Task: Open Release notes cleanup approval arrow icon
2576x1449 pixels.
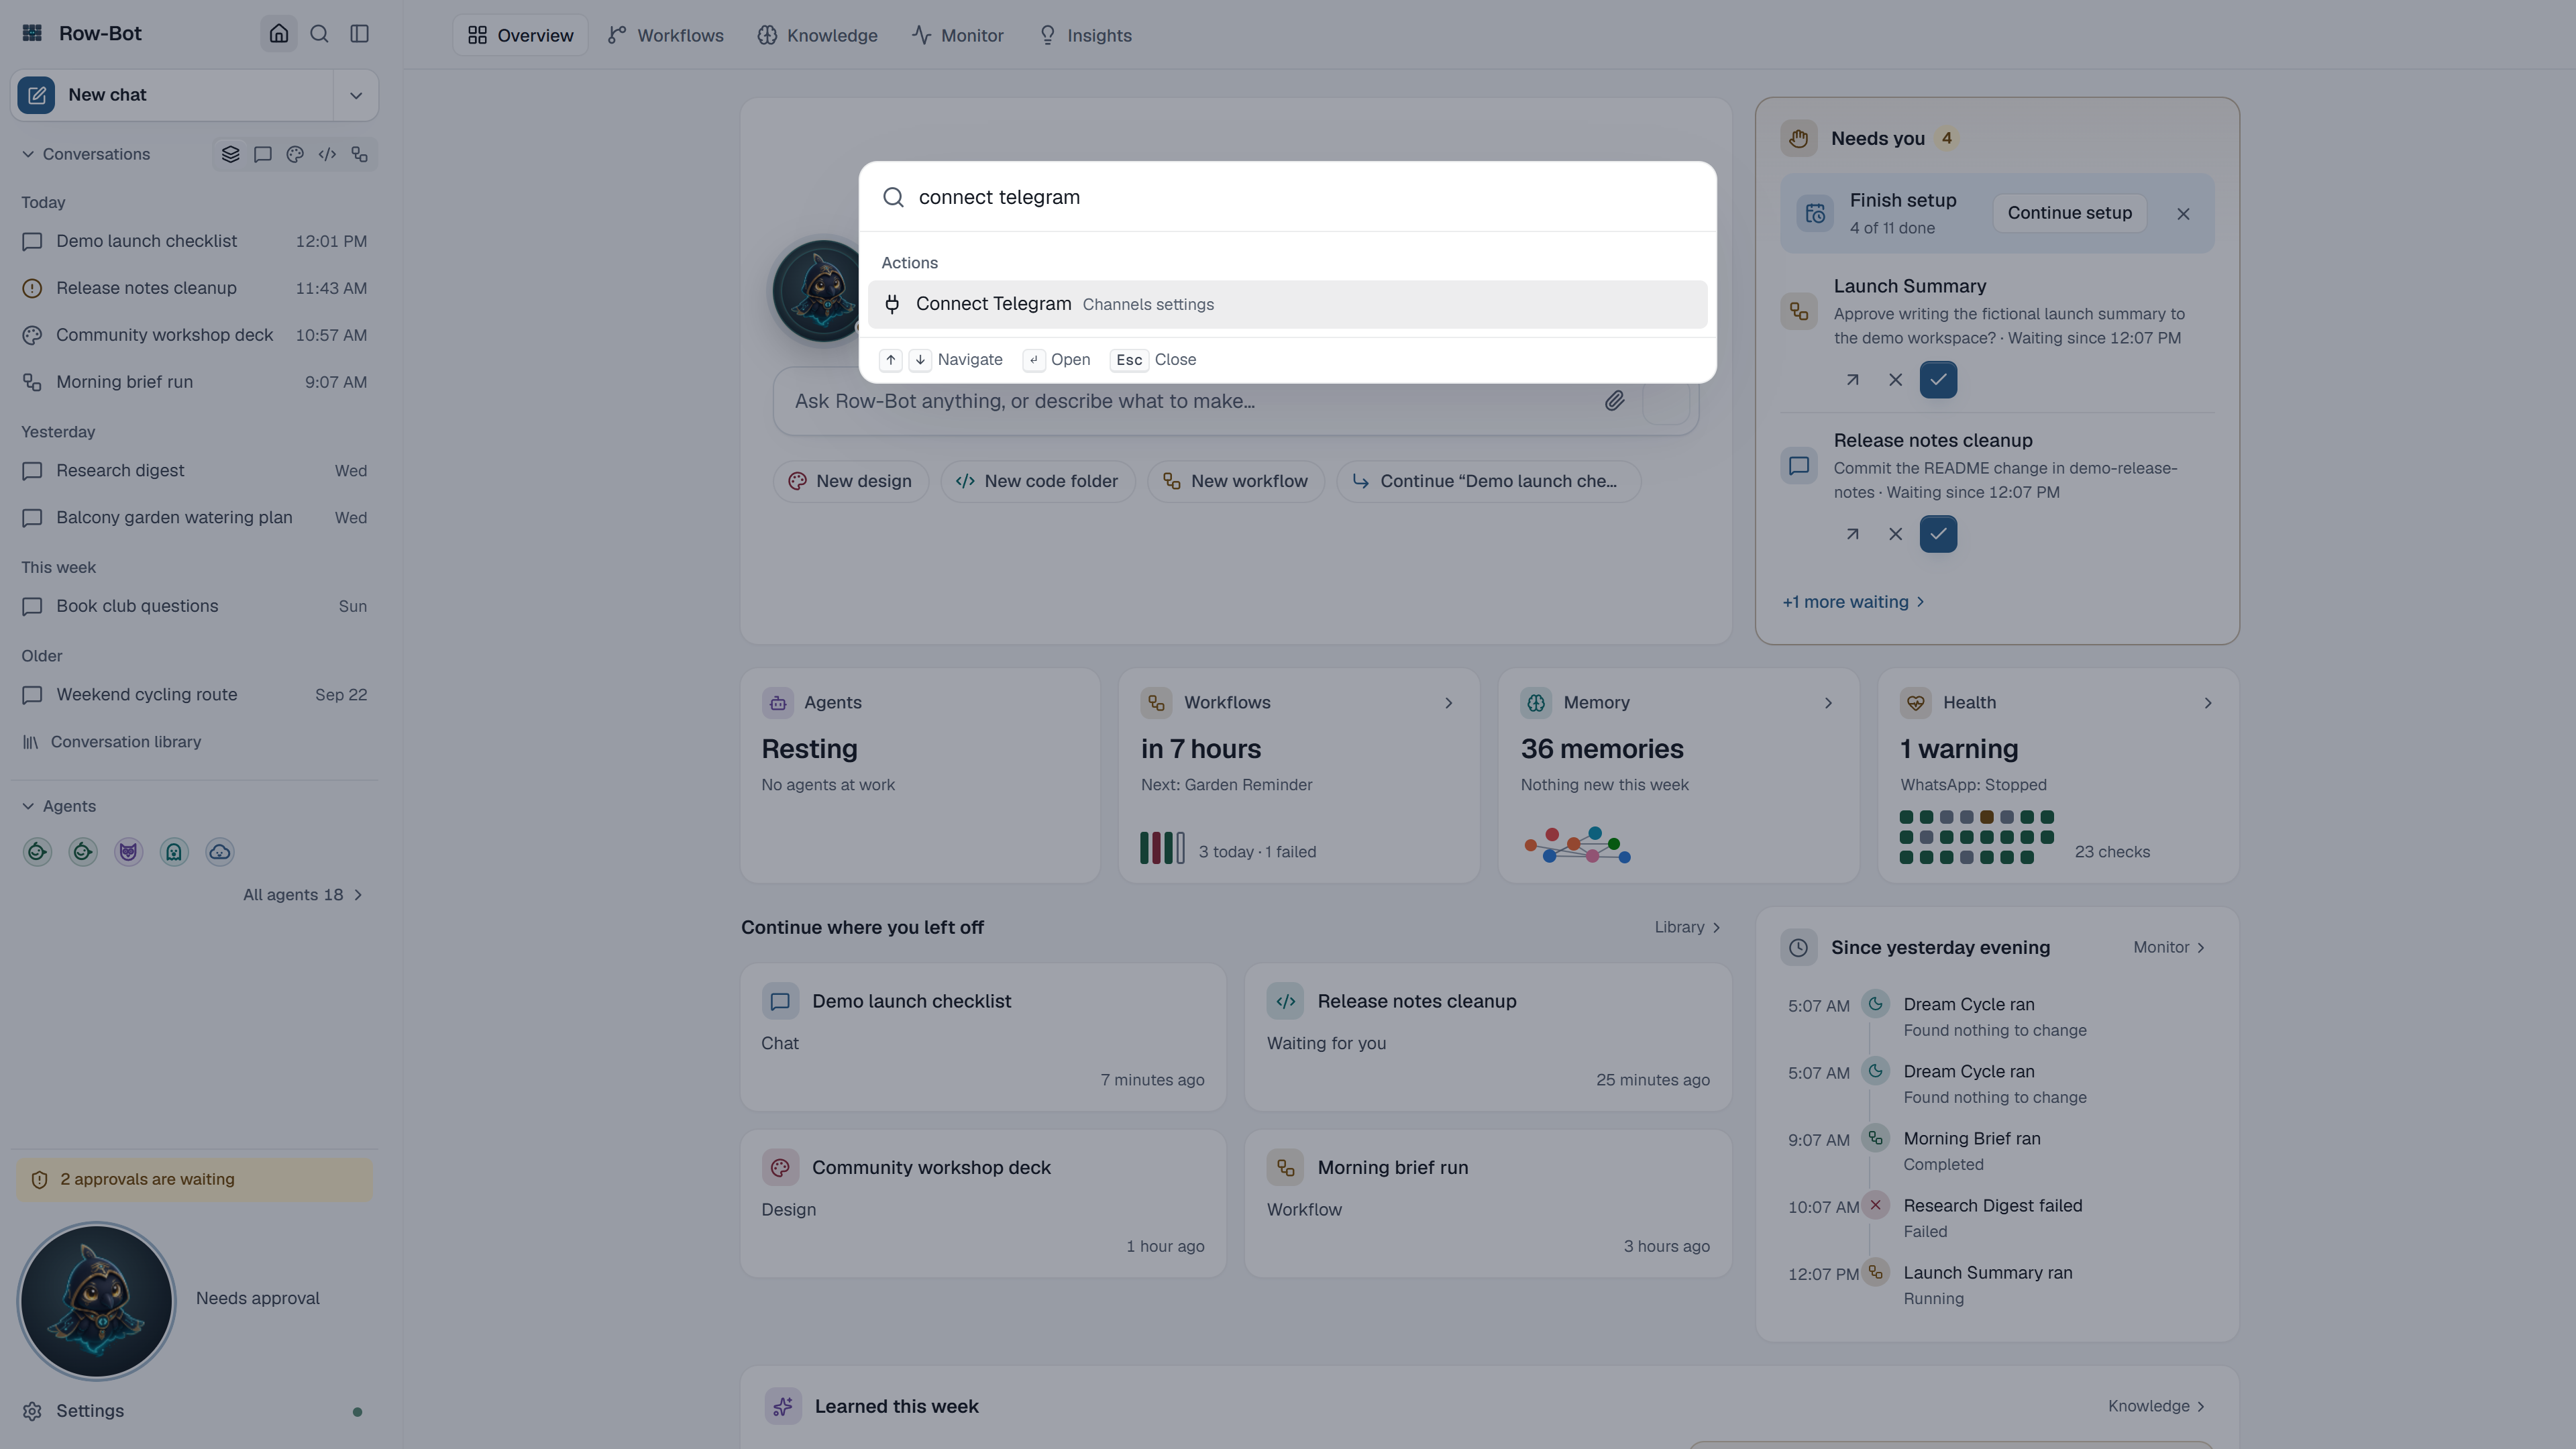Action: pos(1852,534)
